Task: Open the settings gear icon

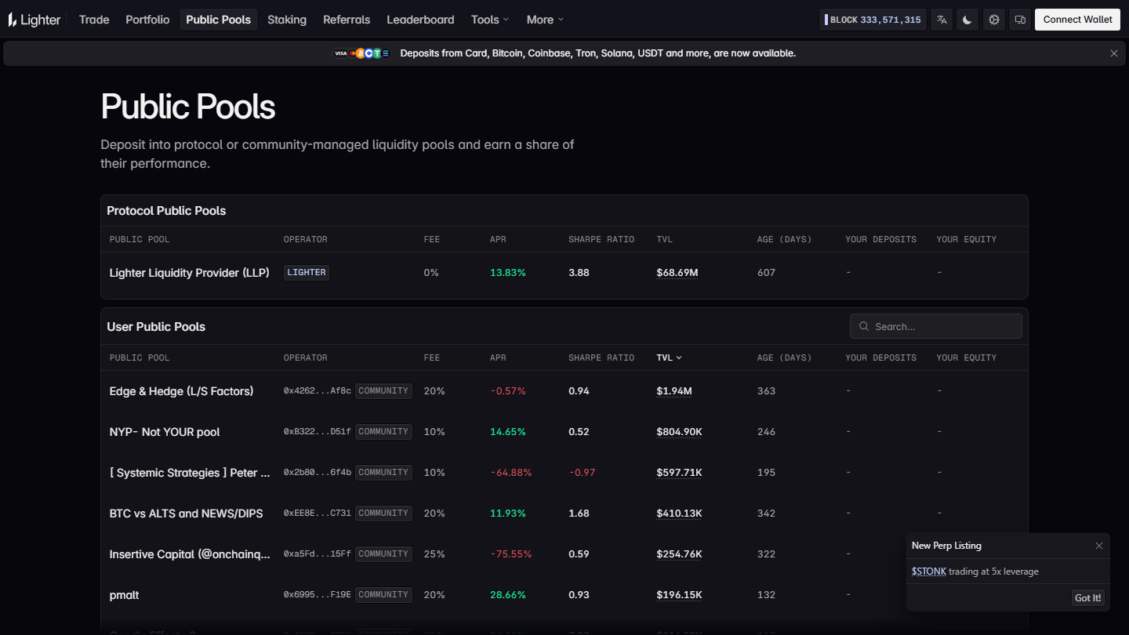Action: pos(994,20)
